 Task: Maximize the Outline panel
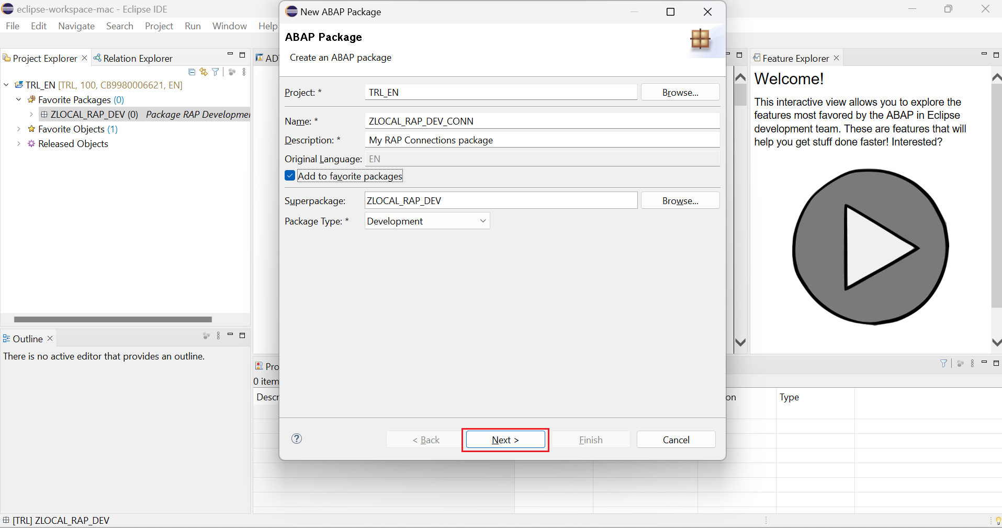242,335
